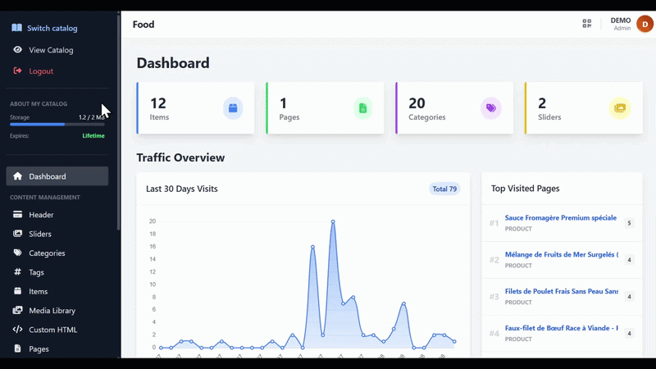Image resolution: width=656 pixels, height=369 pixels.
Task: Open View Catalog link
Action: [51, 50]
